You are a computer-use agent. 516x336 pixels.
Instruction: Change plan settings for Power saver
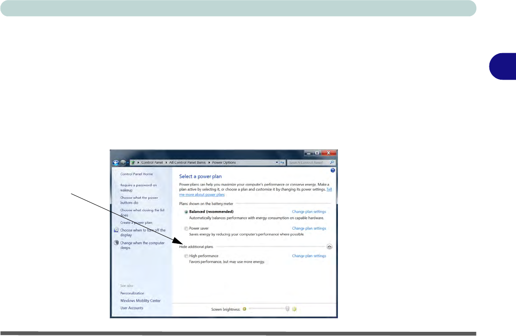coord(309,228)
